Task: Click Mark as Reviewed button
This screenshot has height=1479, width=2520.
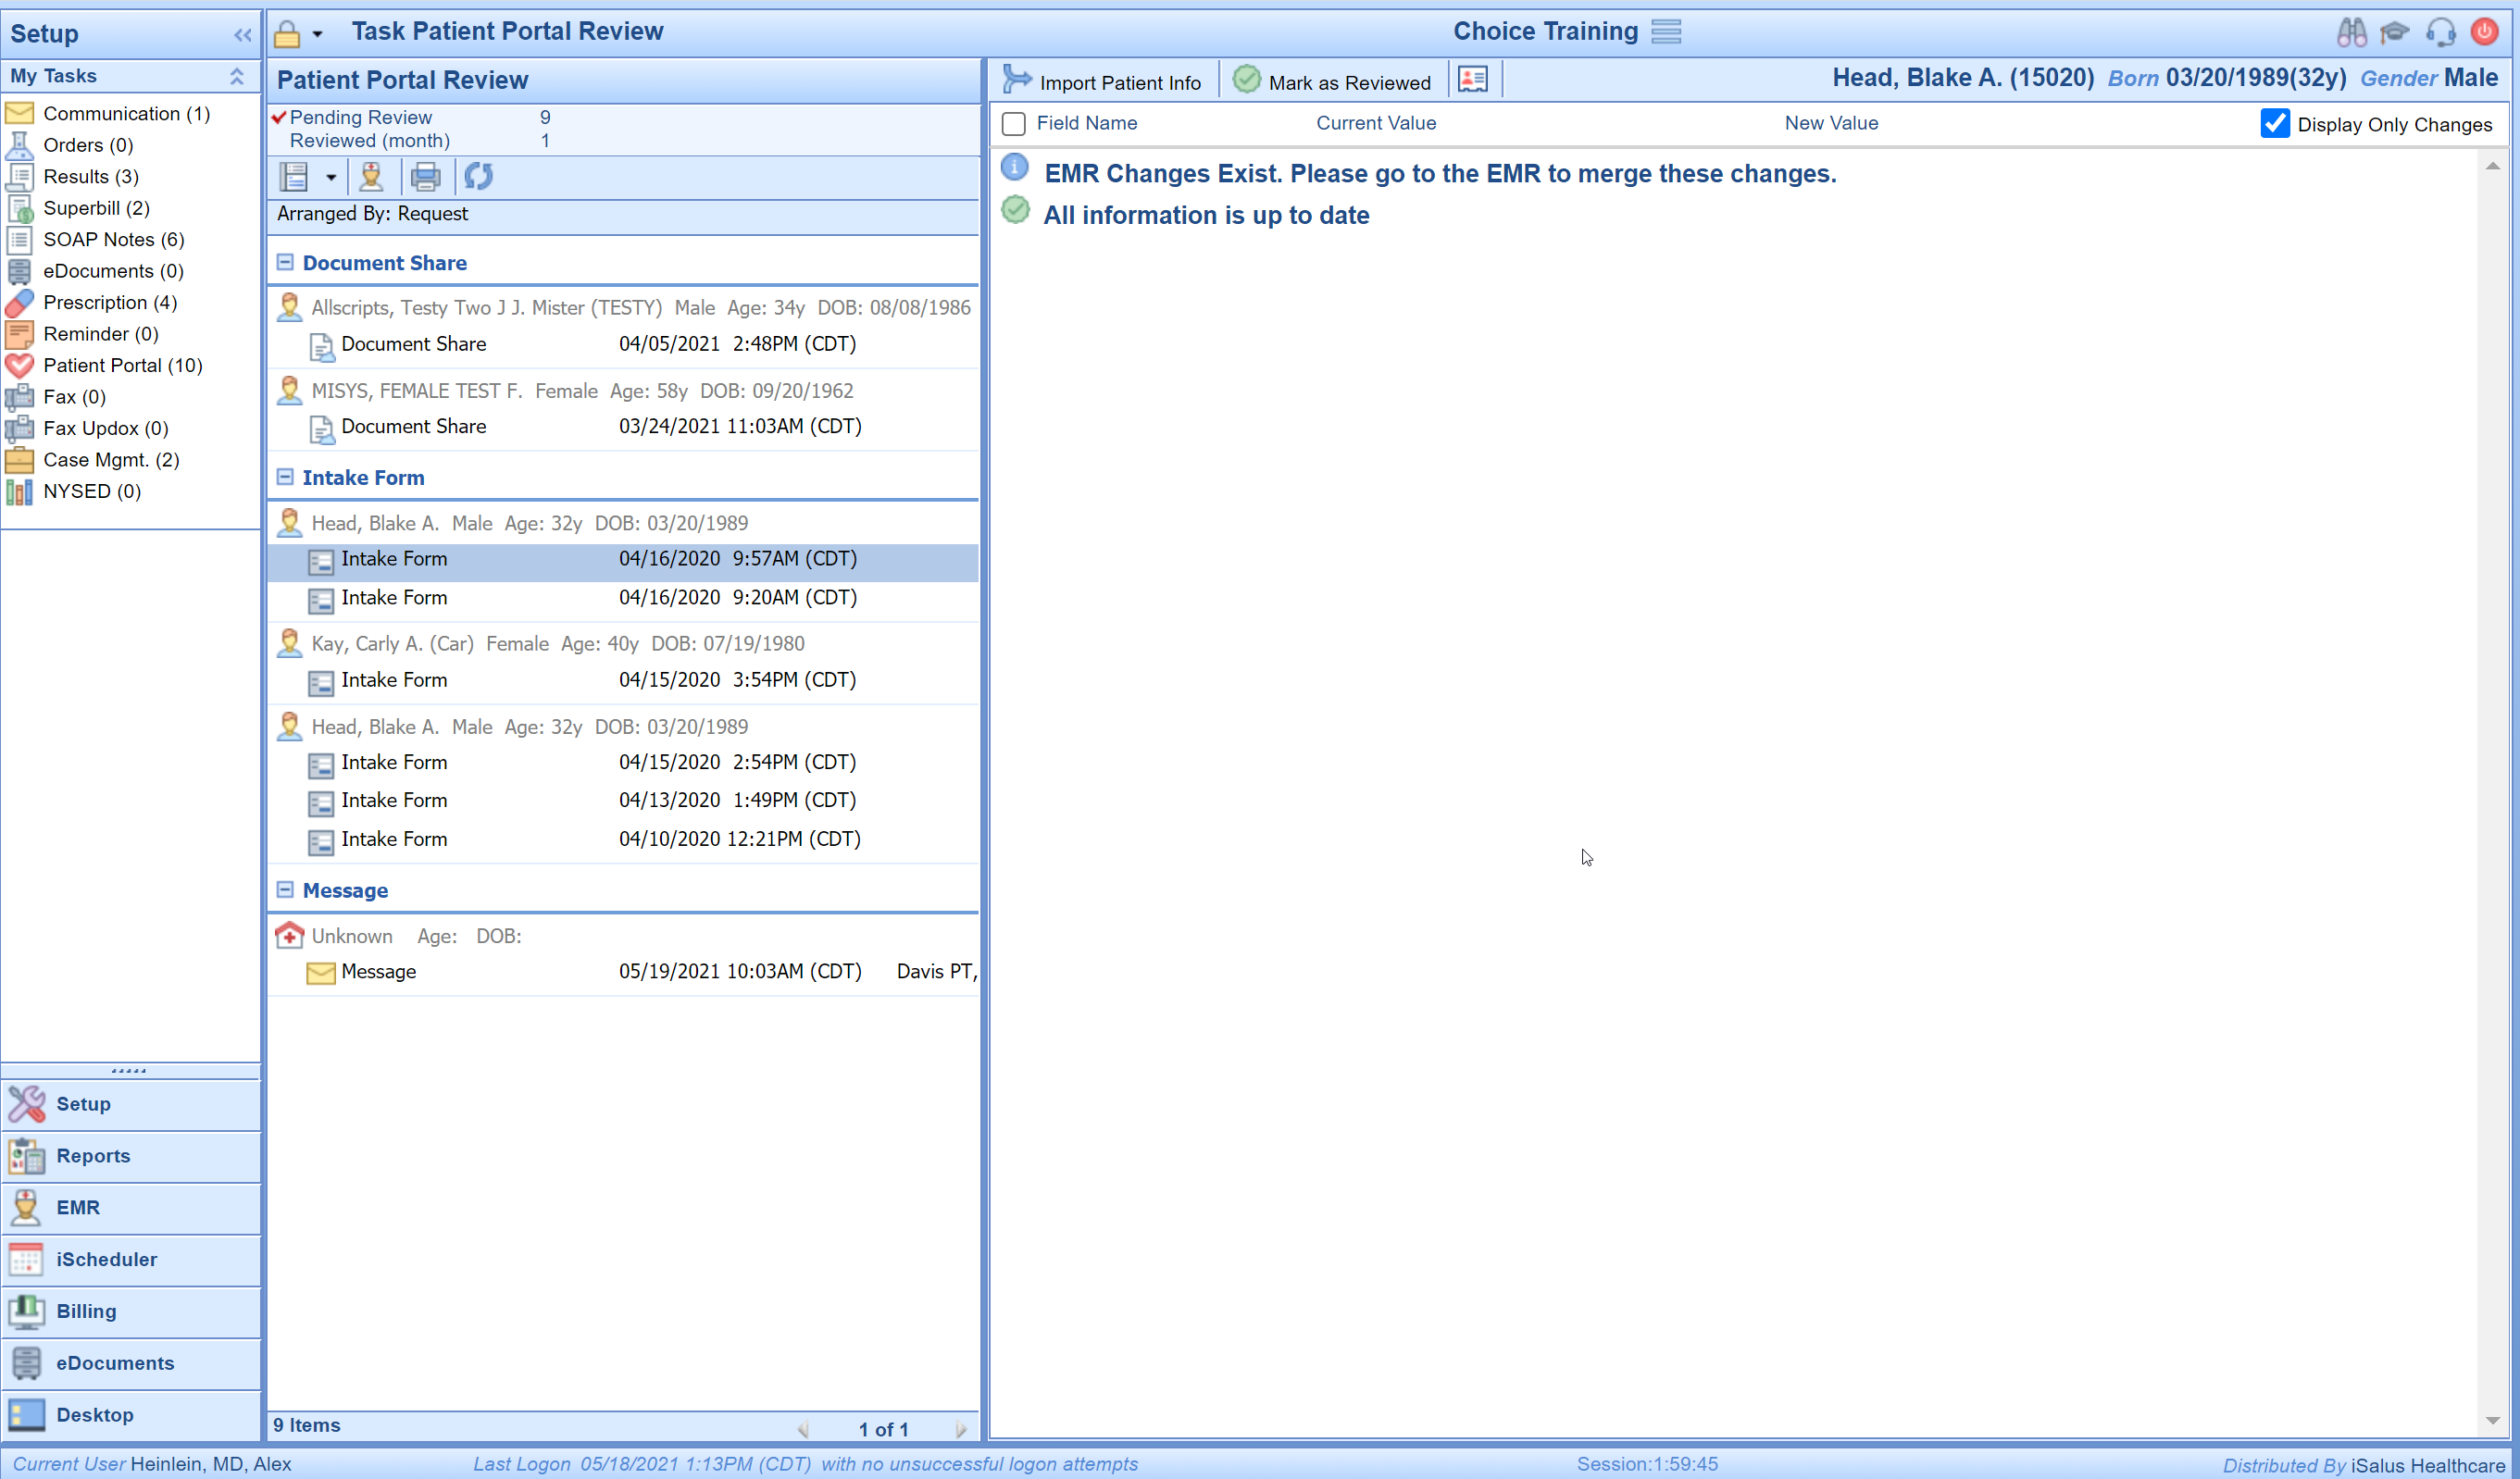Action: coord(1331,81)
